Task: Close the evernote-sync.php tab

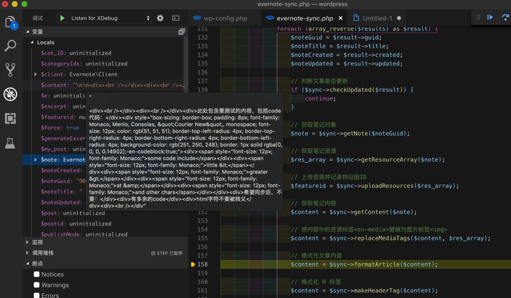Action: click(340, 18)
